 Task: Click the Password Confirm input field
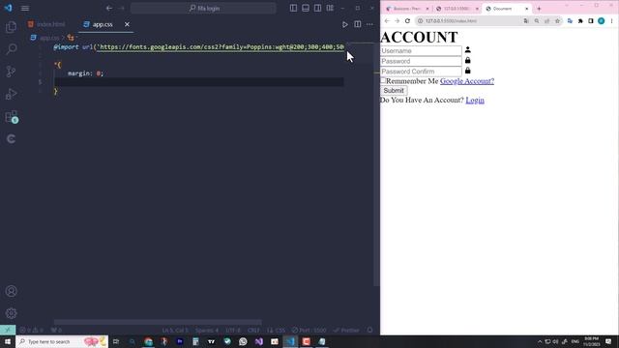click(x=421, y=72)
